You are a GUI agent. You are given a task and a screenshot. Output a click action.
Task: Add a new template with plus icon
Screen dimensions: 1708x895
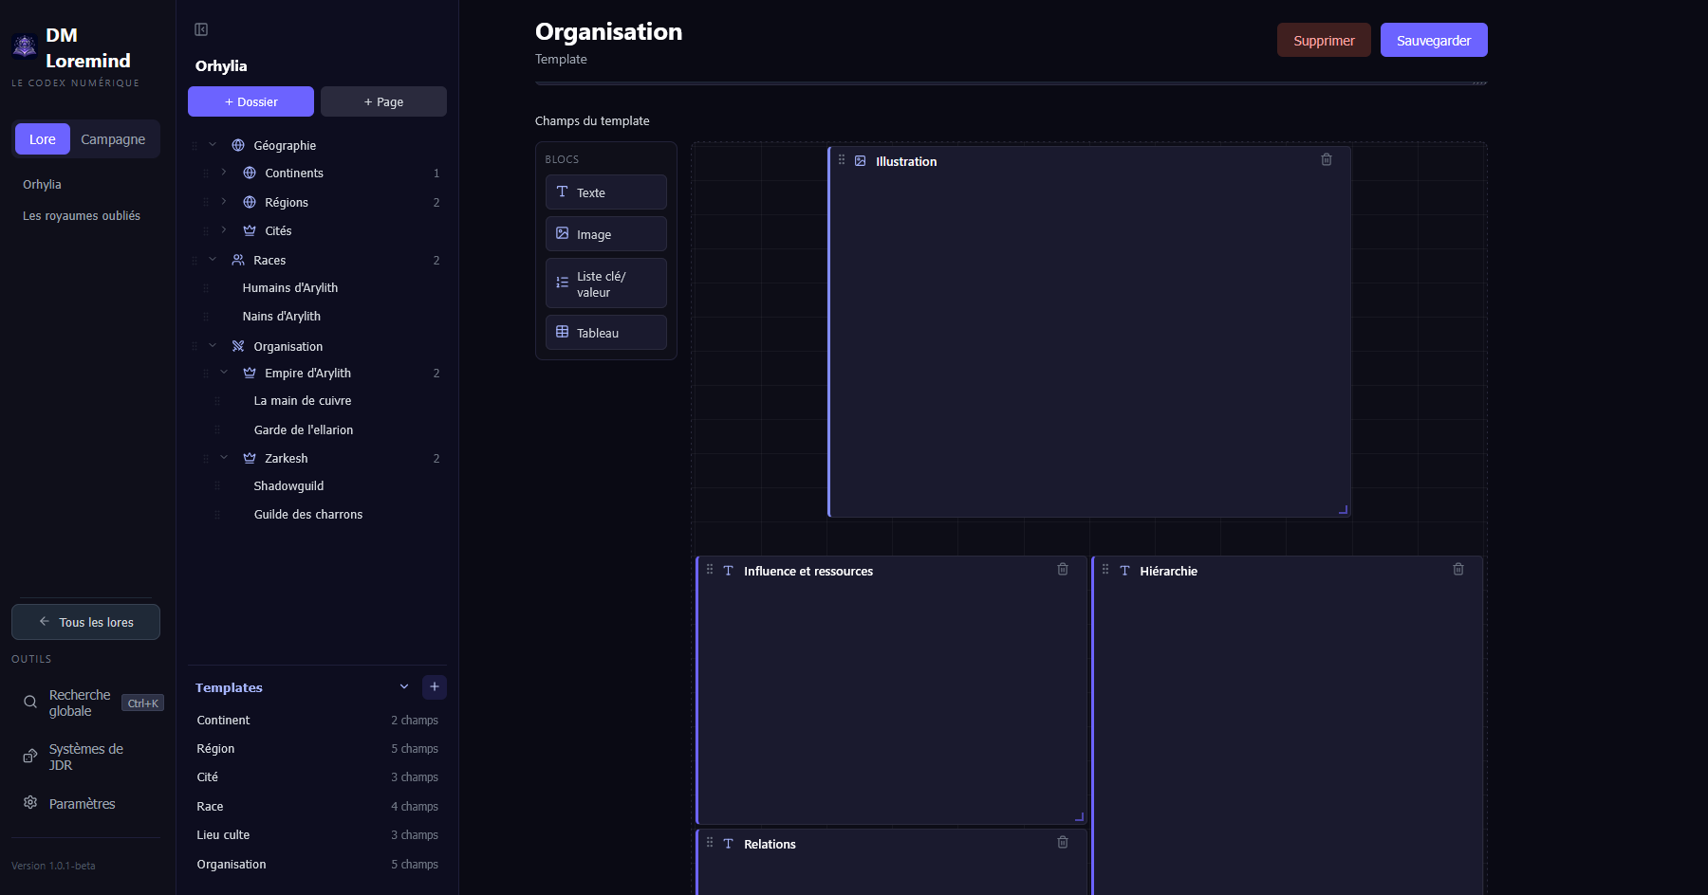pyautogui.click(x=435, y=687)
